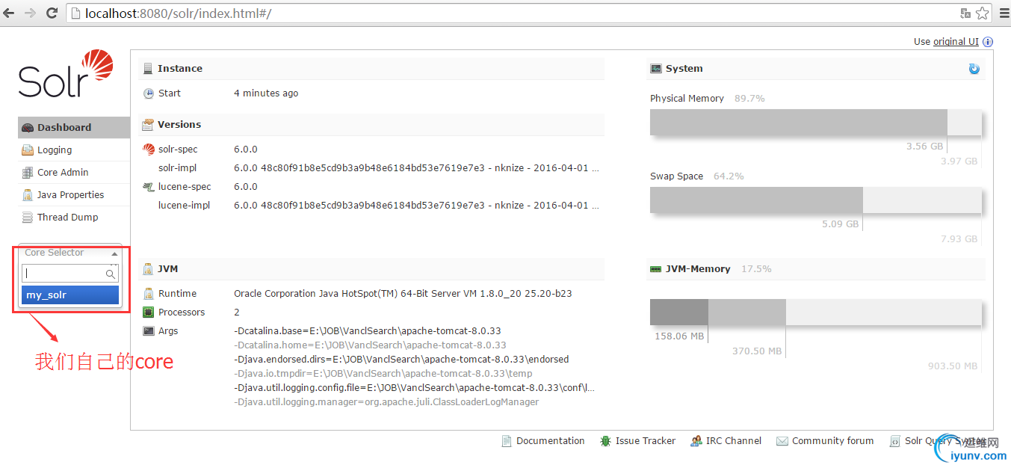The width and height of the screenshot is (1011, 468).
Task: Click the '4 minutes ago' start time
Action: click(x=266, y=93)
